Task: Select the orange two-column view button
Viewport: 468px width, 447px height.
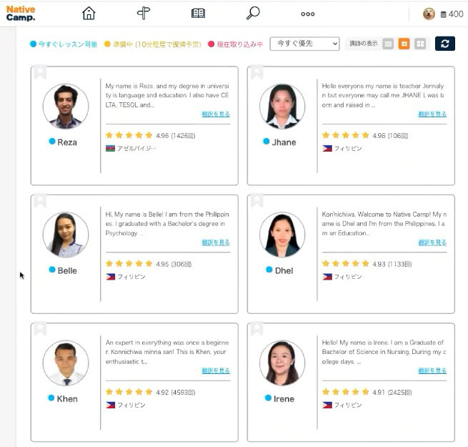Action: click(x=404, y=44)
